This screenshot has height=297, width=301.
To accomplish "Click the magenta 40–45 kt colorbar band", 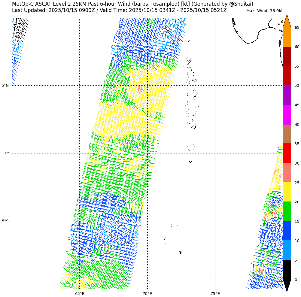I will tap(287, 115).
